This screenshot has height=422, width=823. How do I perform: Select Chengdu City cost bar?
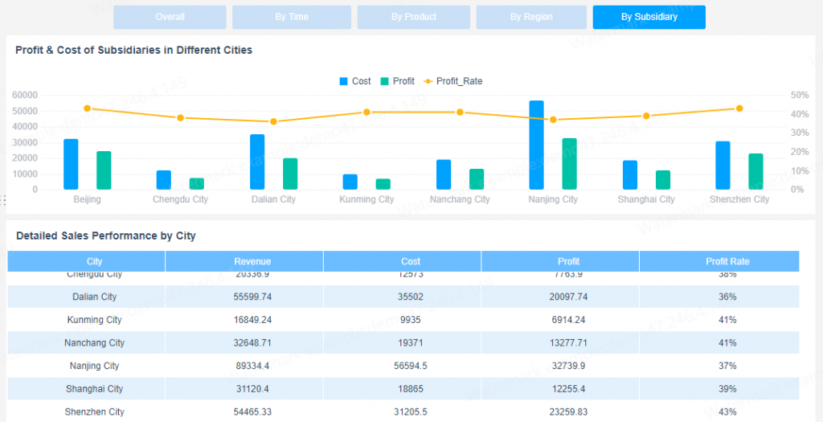click(164, 180)
